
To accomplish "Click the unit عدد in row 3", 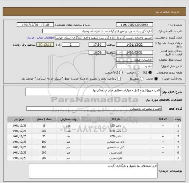I will coord(68,136).
